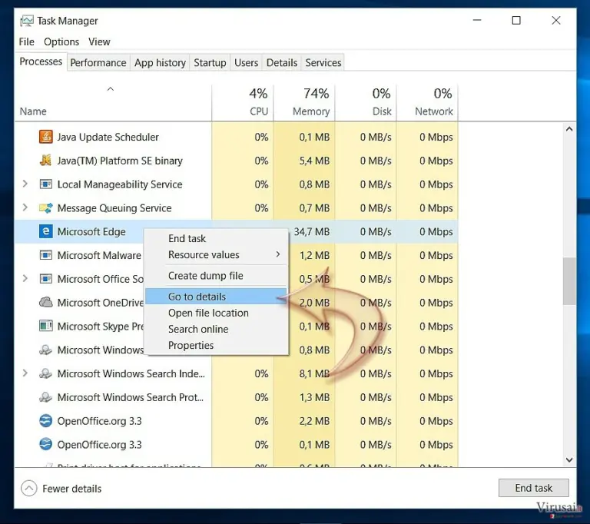Maximize the Task Manager window
Viewport: 590px width, 524px height.
(516, 20)
